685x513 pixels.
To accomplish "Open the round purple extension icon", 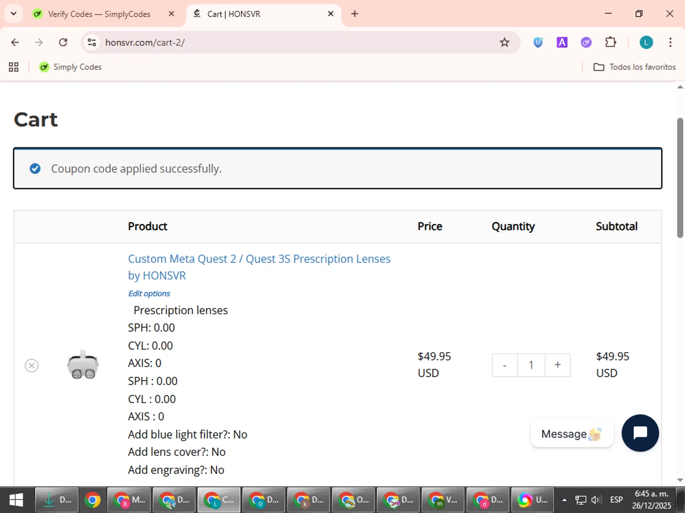I will pos(586,42).
